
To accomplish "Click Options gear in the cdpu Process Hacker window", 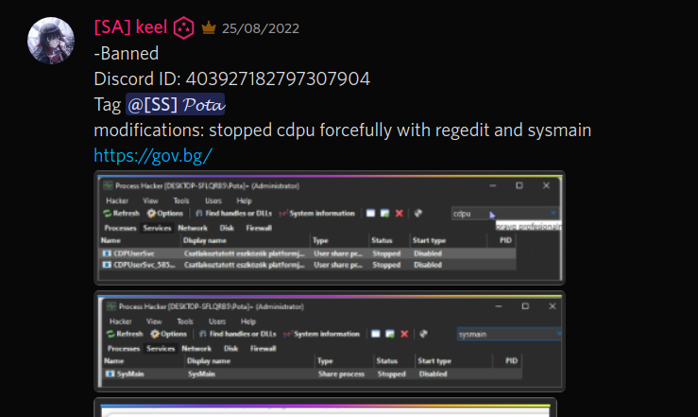I will 165,214.
